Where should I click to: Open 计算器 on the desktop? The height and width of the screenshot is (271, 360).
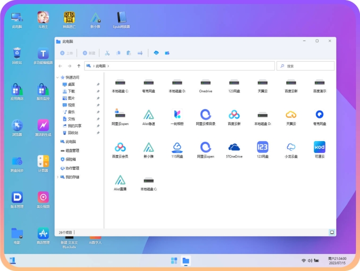coord(43,164)
